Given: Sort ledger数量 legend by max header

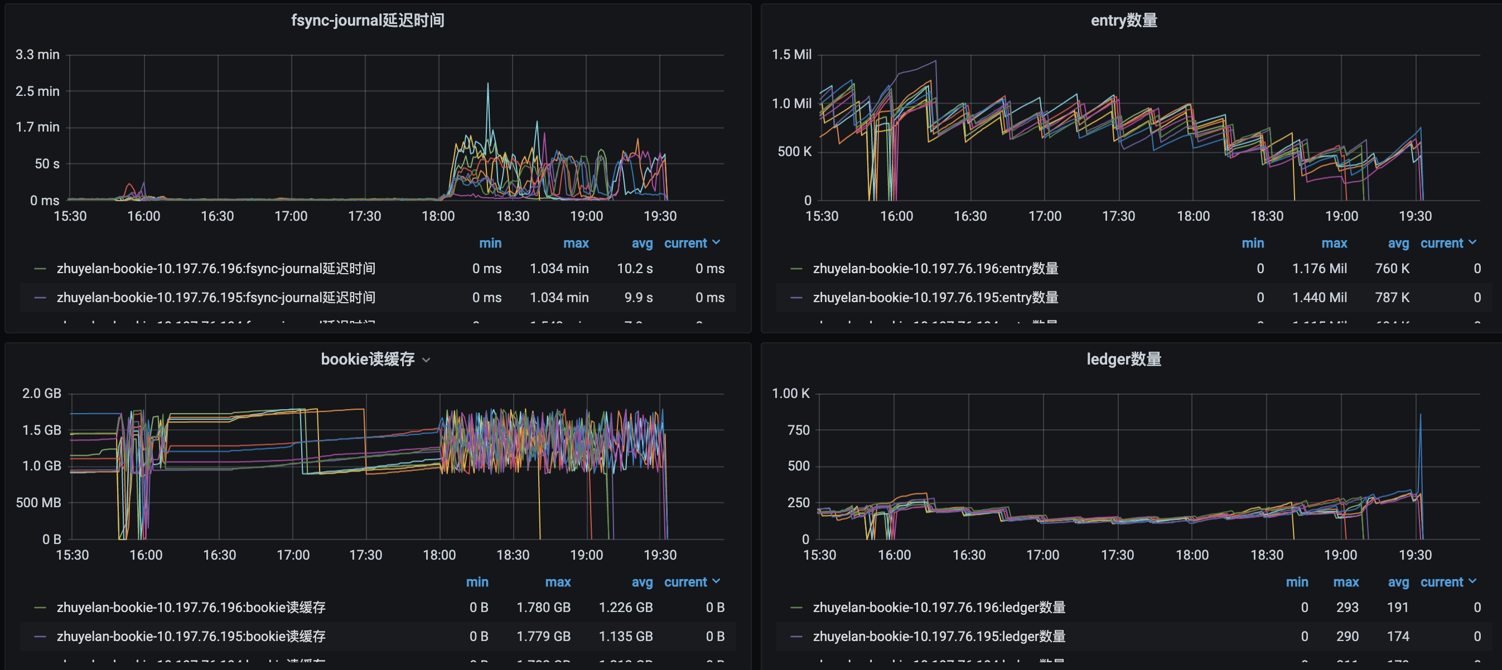Looking at the screenshot, I should [x=1345, y=582].
